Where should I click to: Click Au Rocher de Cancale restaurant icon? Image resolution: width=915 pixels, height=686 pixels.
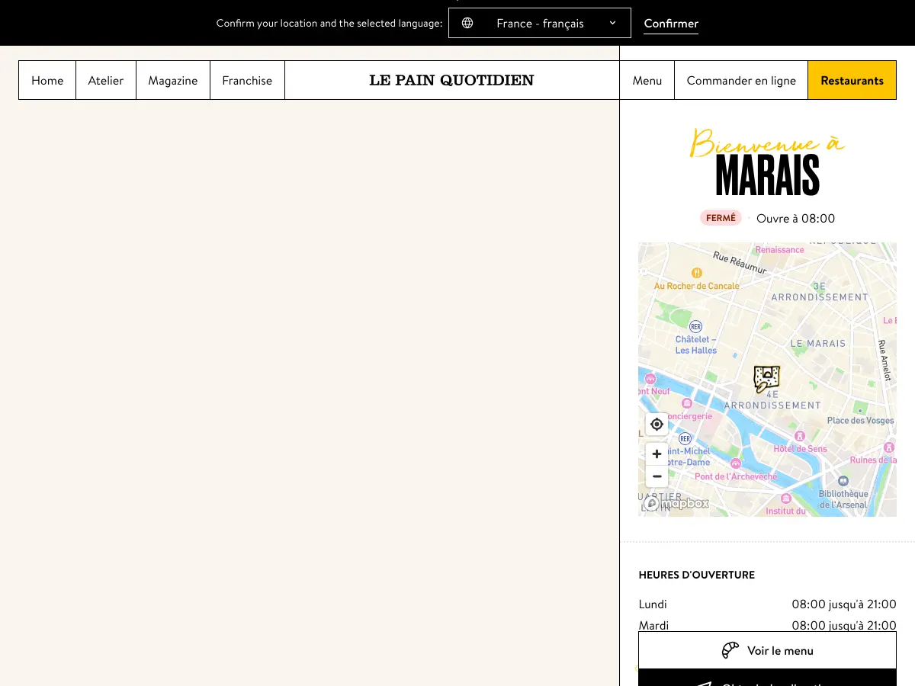point(696,273)
